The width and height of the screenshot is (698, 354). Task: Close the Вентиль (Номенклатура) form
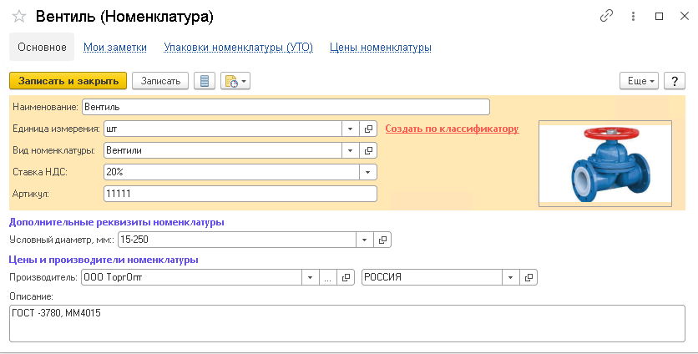click(685, 17)
